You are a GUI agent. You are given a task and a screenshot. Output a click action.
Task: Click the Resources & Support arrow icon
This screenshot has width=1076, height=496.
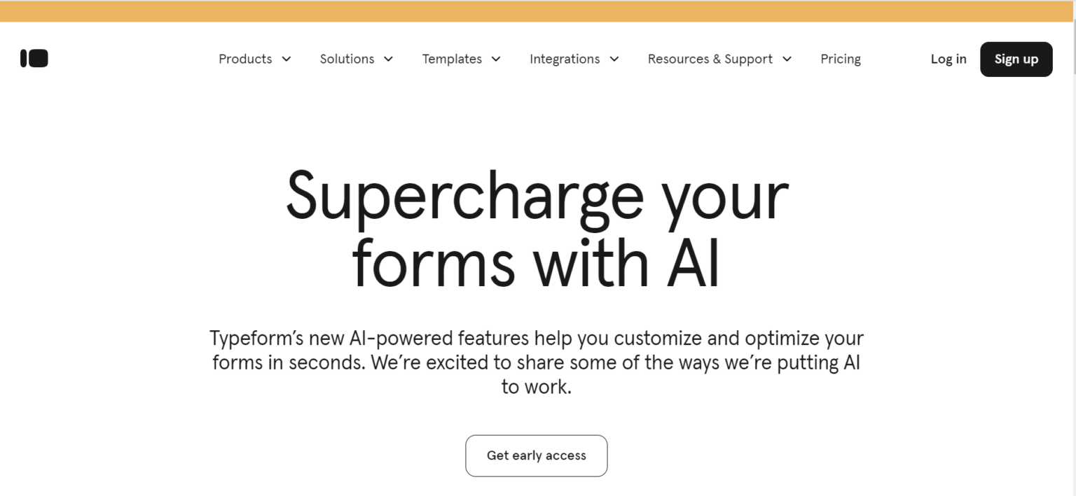click(787, 59)
